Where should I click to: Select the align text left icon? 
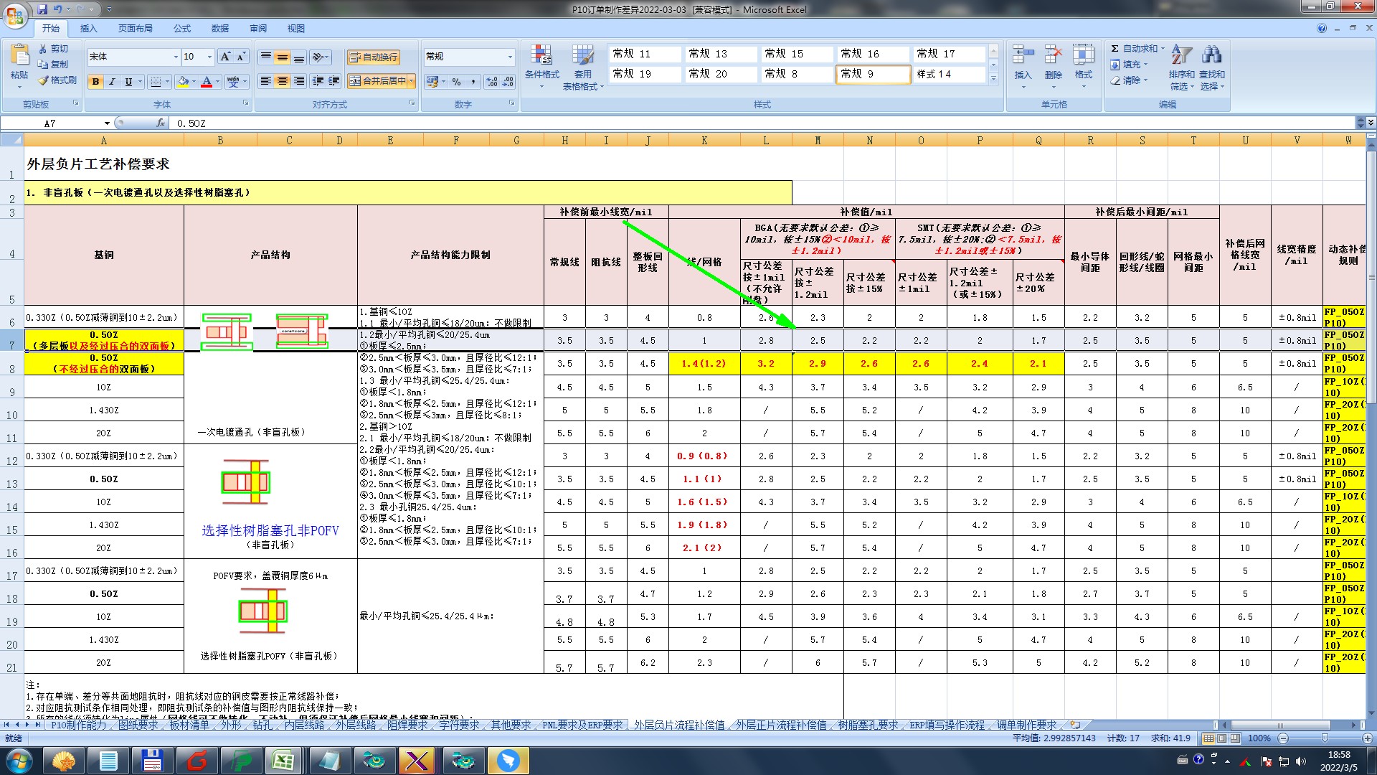[266, 81]
